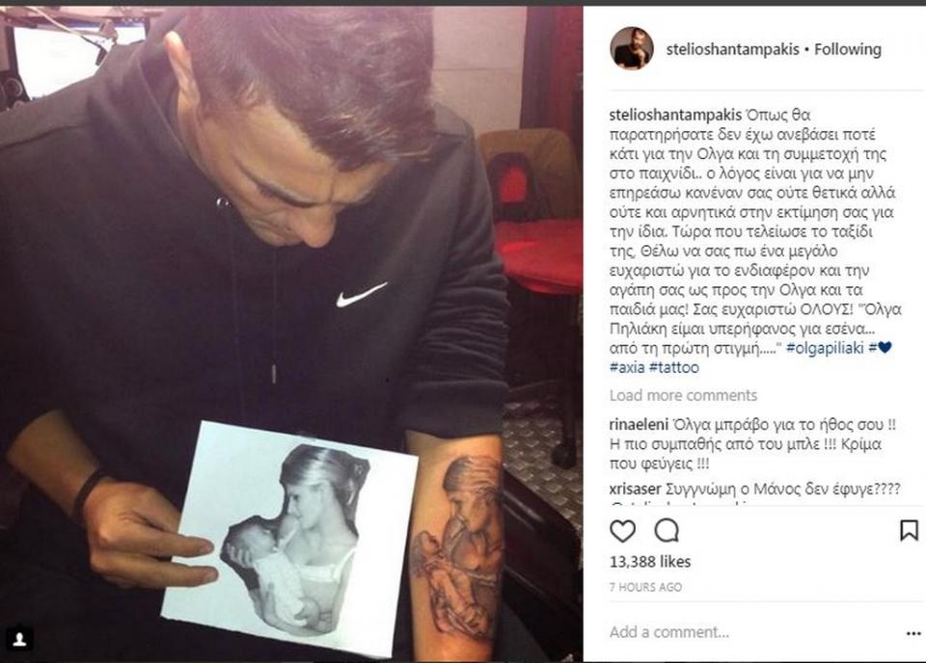Open stelioshantampakis username in header
Viewport: 926px width, 663px height.
tap(733, 49)
